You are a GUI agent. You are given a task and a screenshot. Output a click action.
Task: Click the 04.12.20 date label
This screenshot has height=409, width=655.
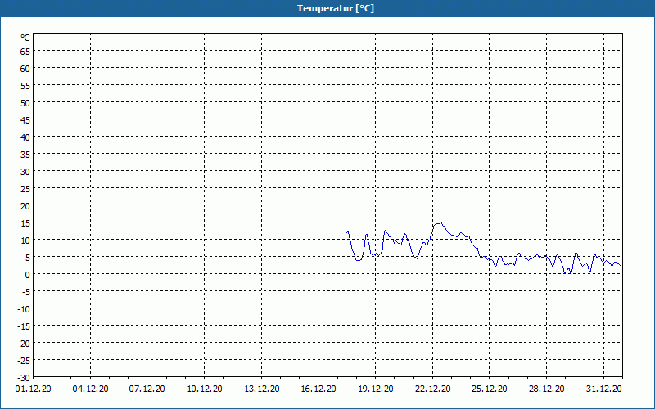point(90,389)
